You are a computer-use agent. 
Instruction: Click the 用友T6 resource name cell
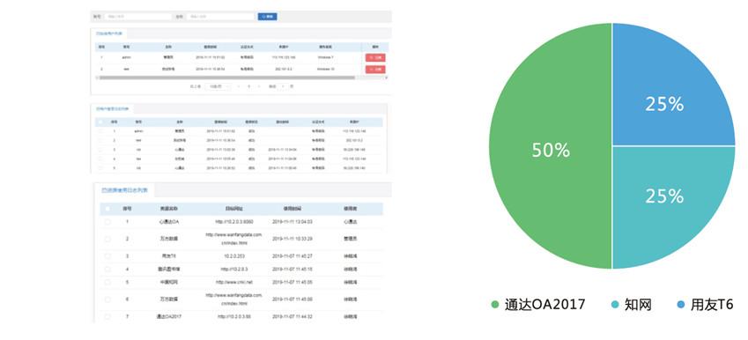point(169,256)
